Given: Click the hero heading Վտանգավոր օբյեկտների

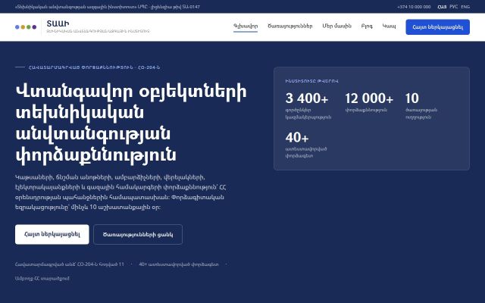Looking at the screenshot, I should click(x=131, y=92).
